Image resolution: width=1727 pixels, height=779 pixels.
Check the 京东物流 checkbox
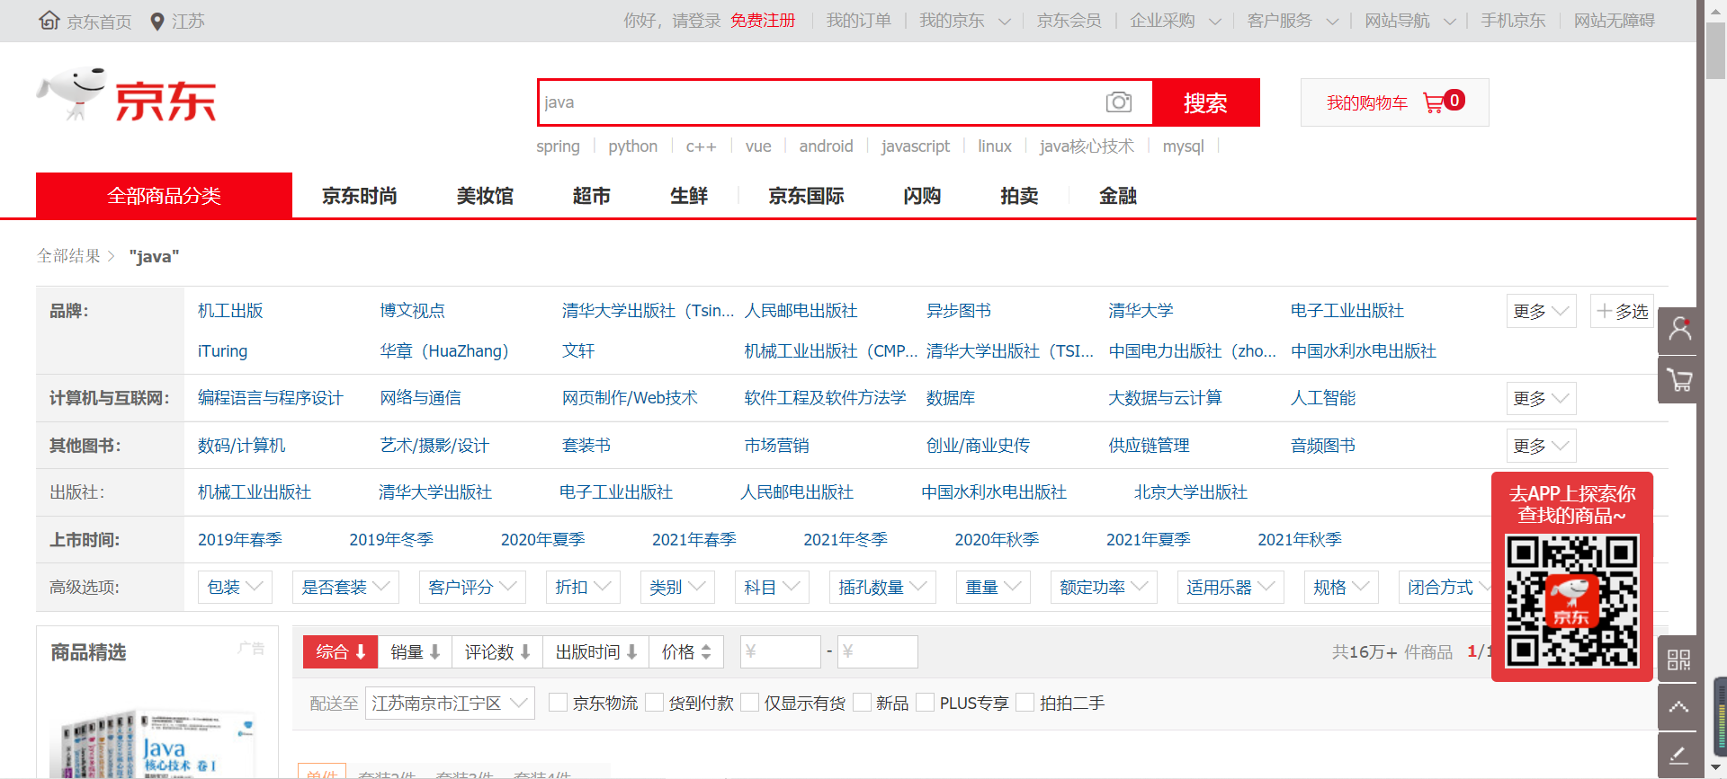pos(559,703)
